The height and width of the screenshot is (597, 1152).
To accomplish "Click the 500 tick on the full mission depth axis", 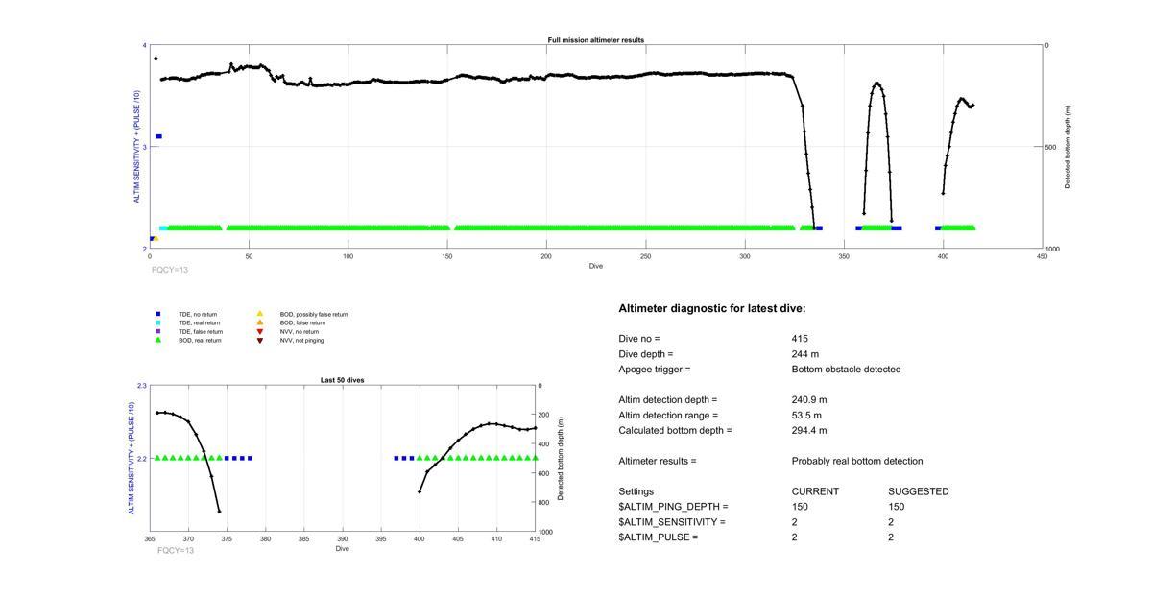I will tap(1053, 147).
